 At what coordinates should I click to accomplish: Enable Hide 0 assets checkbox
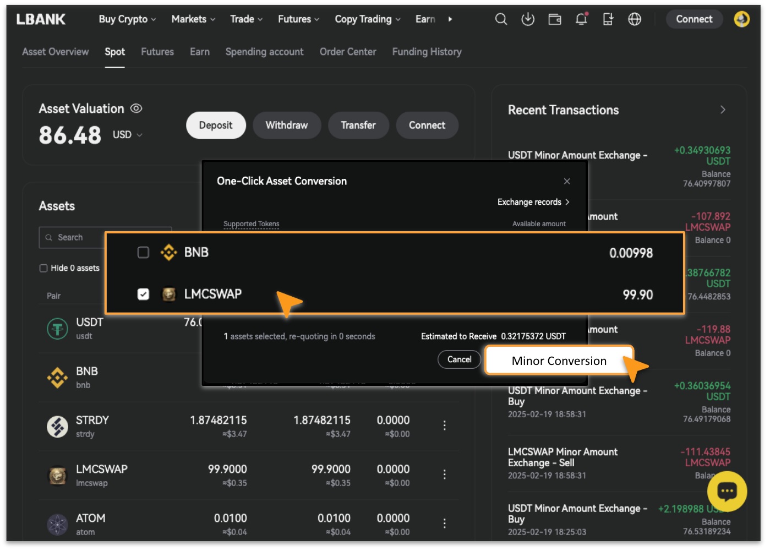click(x=43, y=268)
